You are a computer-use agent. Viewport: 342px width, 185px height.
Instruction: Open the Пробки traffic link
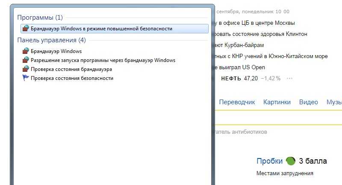269,161
